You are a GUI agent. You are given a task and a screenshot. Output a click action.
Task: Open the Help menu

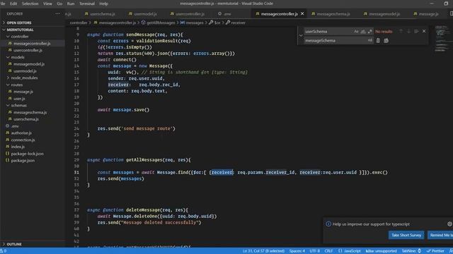pos(104,4)
